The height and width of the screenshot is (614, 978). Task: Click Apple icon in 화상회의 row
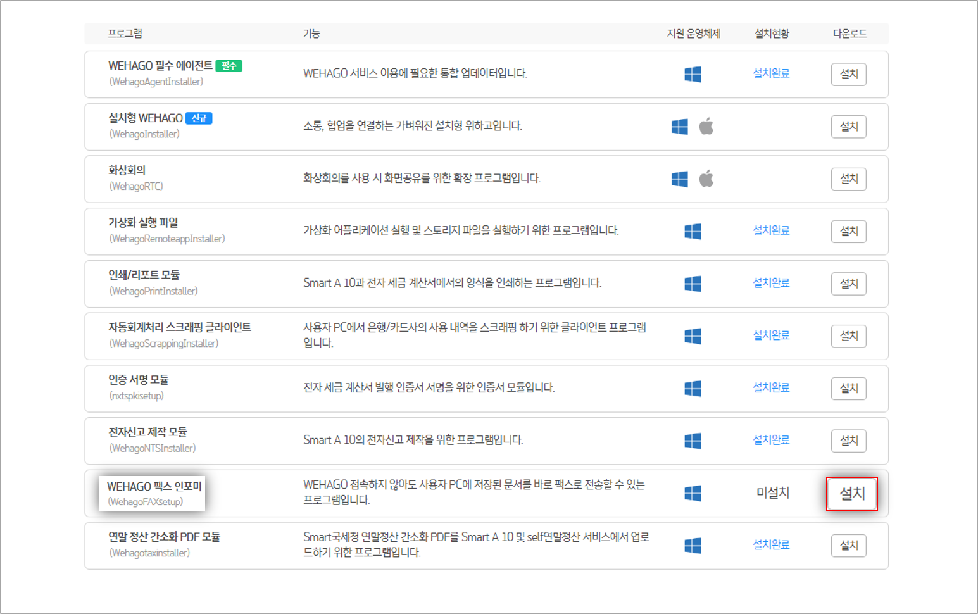[x=706, y=179]
